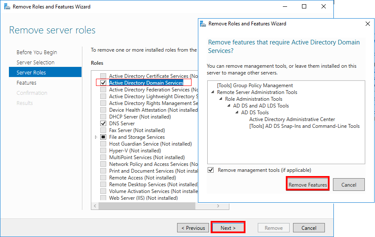Select Active Directory Lightweight Directory row

click(x=154, y=96)
